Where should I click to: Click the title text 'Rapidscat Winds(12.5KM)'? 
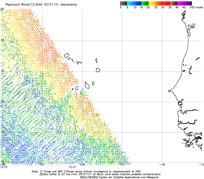pos(24,5)
